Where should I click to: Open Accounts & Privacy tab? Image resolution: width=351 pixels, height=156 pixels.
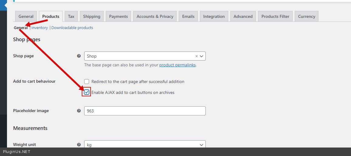(155, 16)
